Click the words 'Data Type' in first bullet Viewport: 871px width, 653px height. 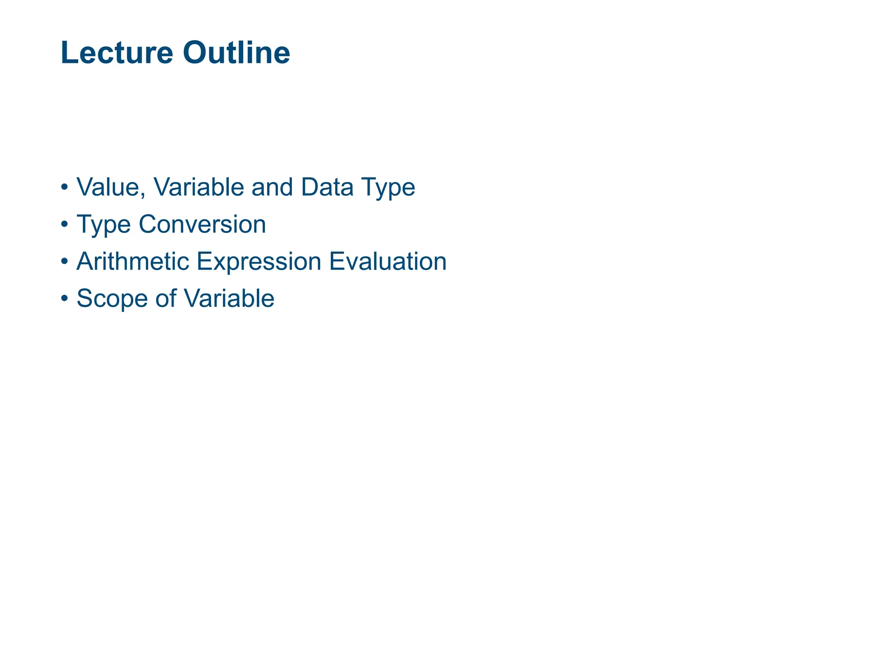[x=358, y=187]
